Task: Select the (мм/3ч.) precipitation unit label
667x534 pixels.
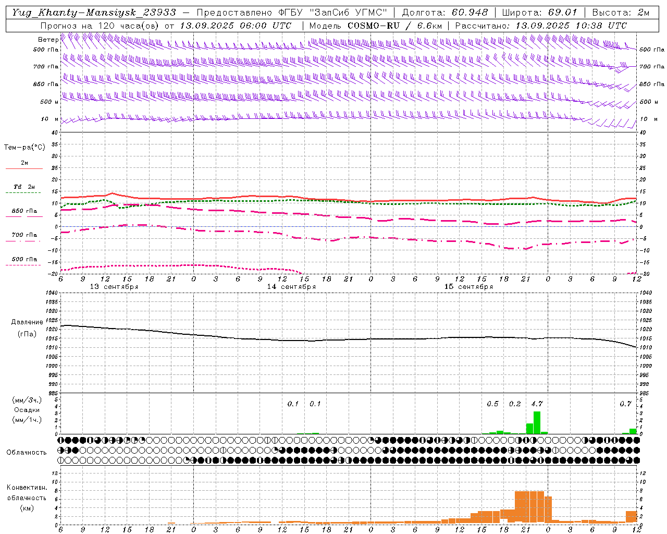Action: (27, 400)
